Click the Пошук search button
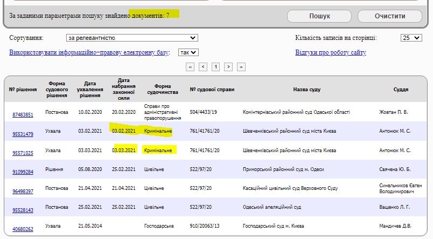The image size is (433, 239). [319, 16]
